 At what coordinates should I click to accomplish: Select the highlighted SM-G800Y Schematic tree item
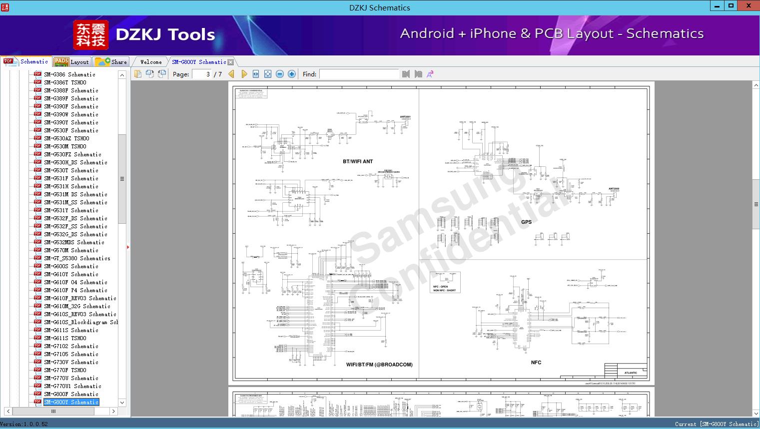[x=71, y=402]
